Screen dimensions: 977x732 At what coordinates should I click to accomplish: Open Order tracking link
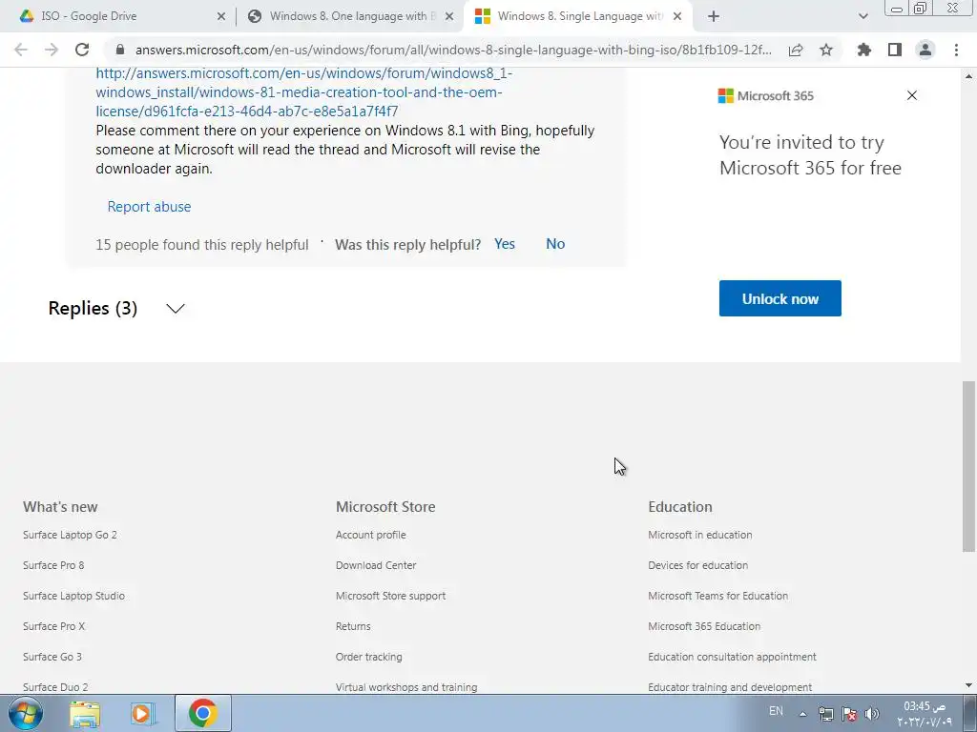point(369,657)
